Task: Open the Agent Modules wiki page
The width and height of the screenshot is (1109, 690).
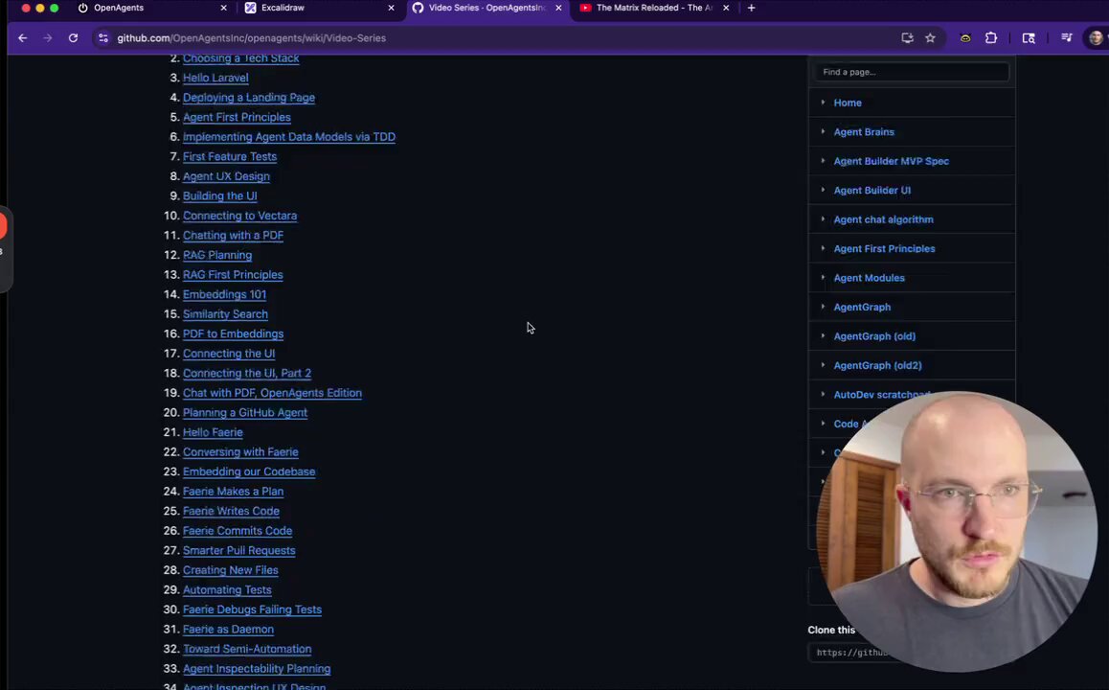Action: pyautogui.click(x=870, y=277)
